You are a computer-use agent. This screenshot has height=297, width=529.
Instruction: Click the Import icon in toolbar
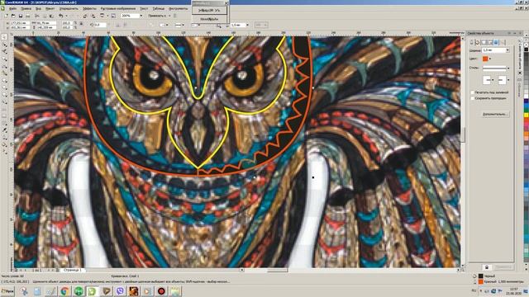(x=85, y=16)
